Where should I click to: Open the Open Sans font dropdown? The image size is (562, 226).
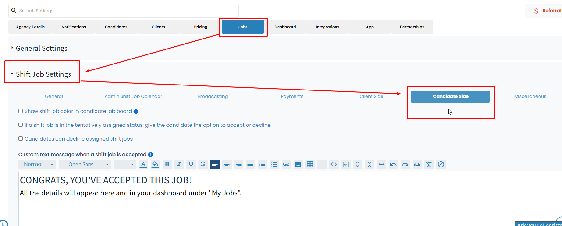click(x=85, y=164)
